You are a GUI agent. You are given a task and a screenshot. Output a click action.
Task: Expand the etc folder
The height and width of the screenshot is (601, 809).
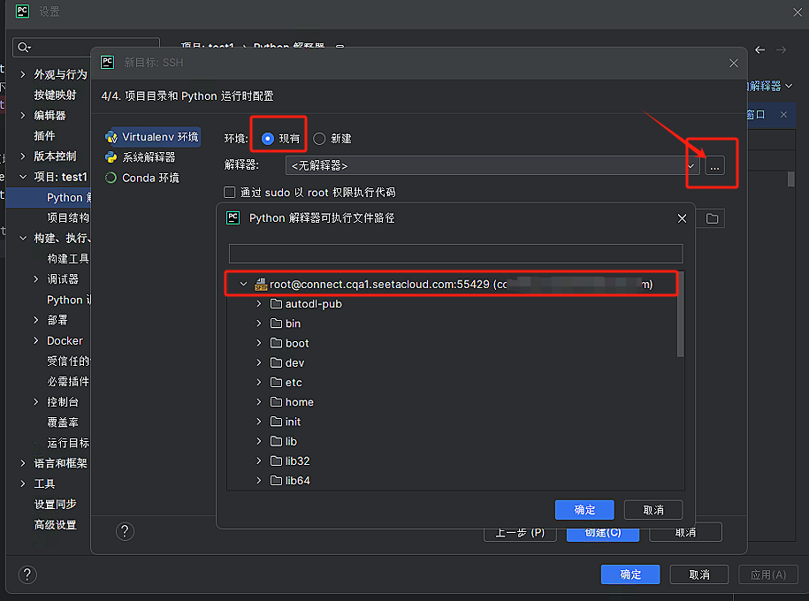(x=259, y=383)
